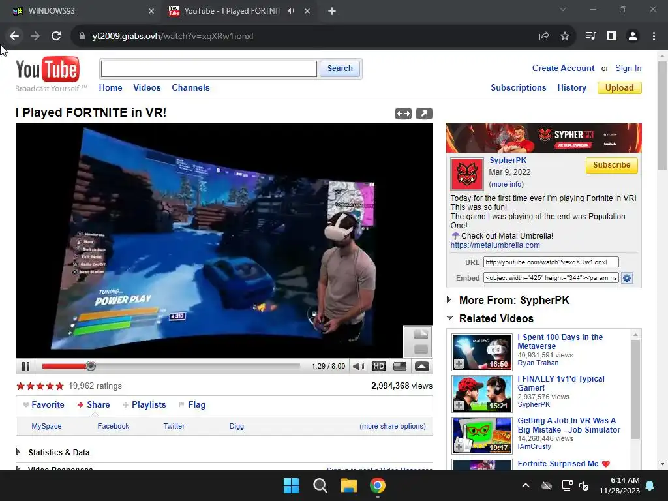This screenshot has height=501, width=668.
Task: Share this page from address bar icon
Action: pos(544,37)
